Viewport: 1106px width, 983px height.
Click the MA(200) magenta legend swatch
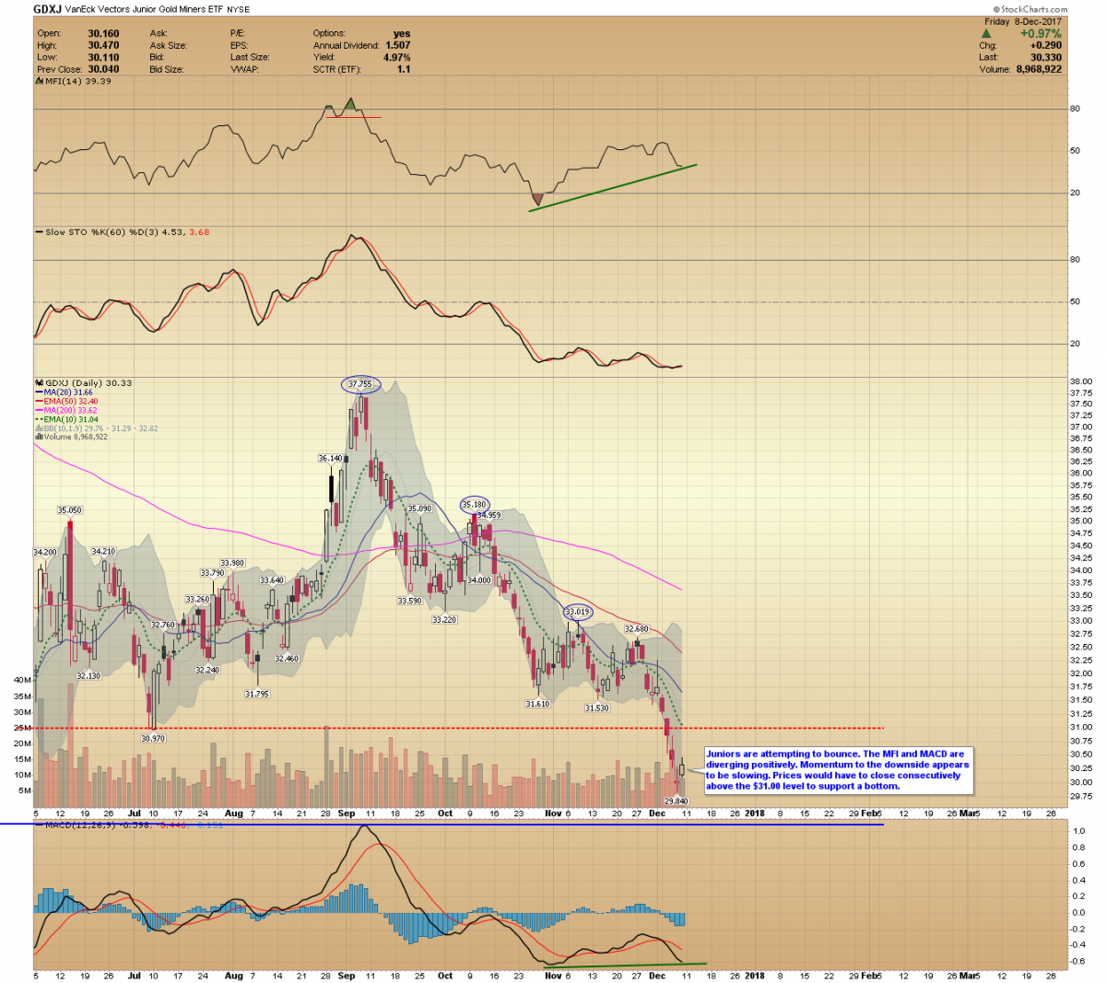[39, 410]
